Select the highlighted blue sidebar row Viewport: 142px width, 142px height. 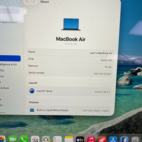(10, 58)
